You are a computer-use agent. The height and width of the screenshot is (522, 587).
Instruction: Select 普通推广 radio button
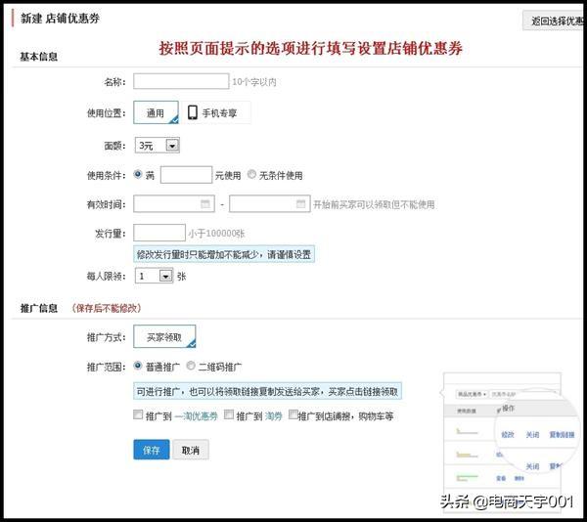point(138,367)
